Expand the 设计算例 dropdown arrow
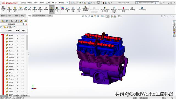This screenshot has height=99, width=176. (x=3, y=13)
